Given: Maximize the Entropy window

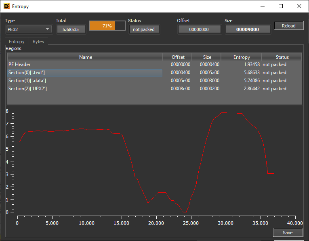Looking at the screenshot, I should 280,6.
